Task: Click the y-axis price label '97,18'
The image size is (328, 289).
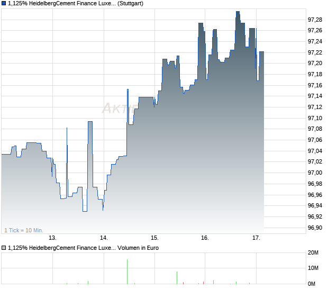Action: [x=315, y=74]
